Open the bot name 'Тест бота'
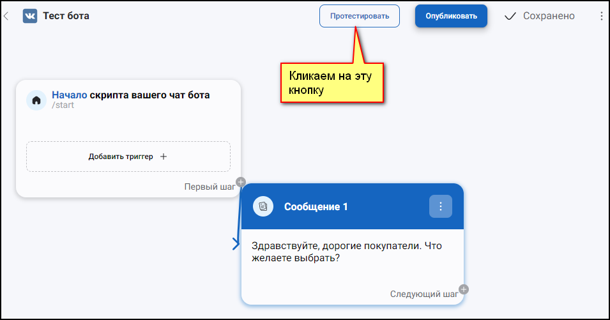This screenshot has width=610, height=320. [66, 16]
